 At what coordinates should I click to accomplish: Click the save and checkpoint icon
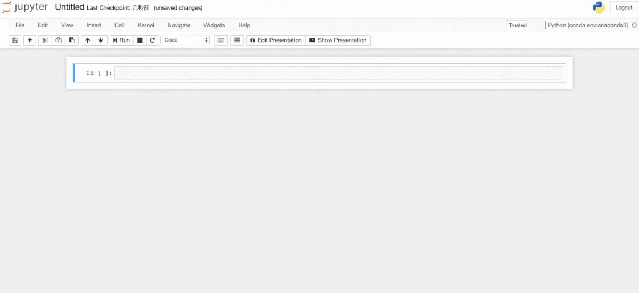pyautogui.click(x=15, y=40)
